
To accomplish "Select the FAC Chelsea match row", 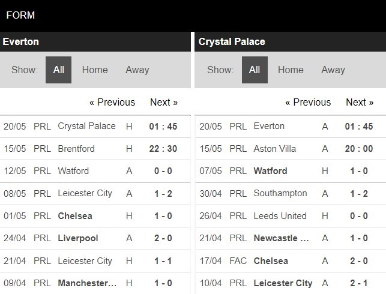I will [x=271, y=260].
